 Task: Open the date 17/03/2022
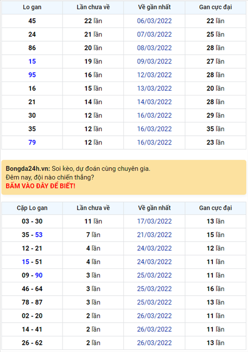click(154, 221)
